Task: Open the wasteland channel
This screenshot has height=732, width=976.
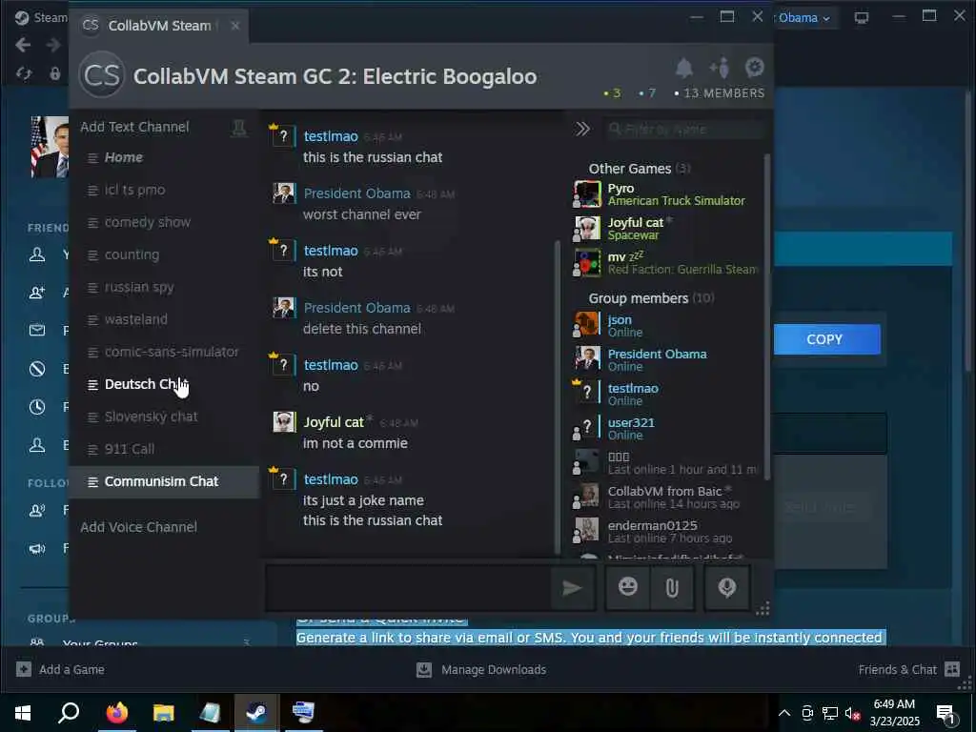Action: point(164,319)
